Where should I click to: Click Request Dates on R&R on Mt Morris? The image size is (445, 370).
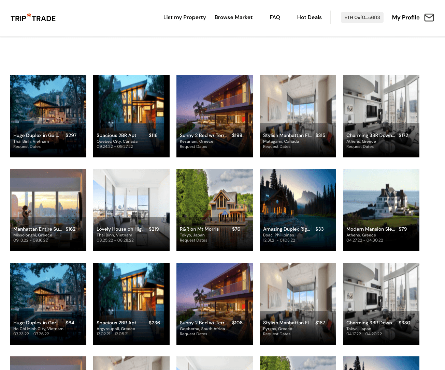(193, 240)
